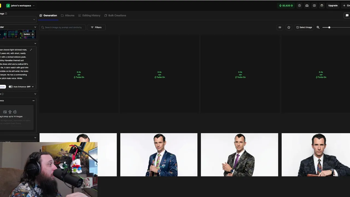Open the seated man dark suit image
Viewport: 350px width, 197px height.
click(316, 155)
